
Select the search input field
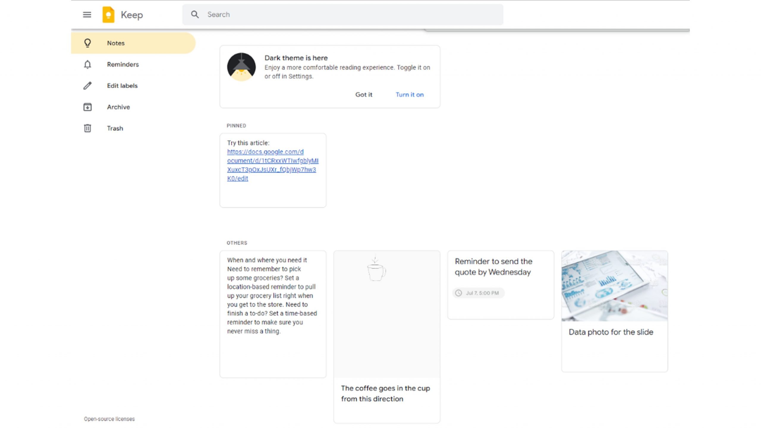click(x=343, y=14)
